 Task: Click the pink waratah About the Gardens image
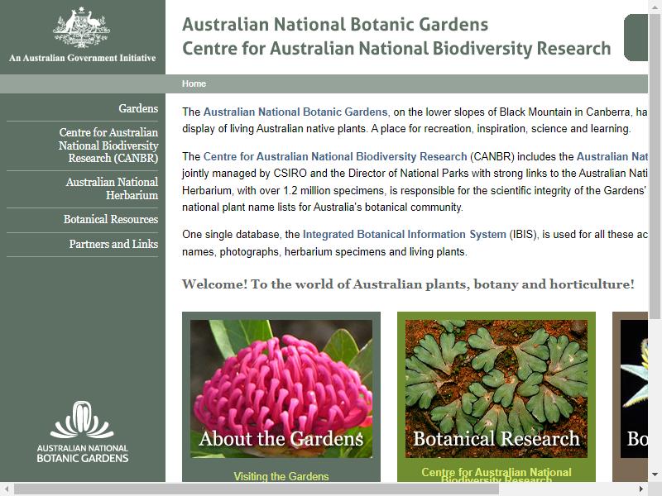click(x=281, y=389)
